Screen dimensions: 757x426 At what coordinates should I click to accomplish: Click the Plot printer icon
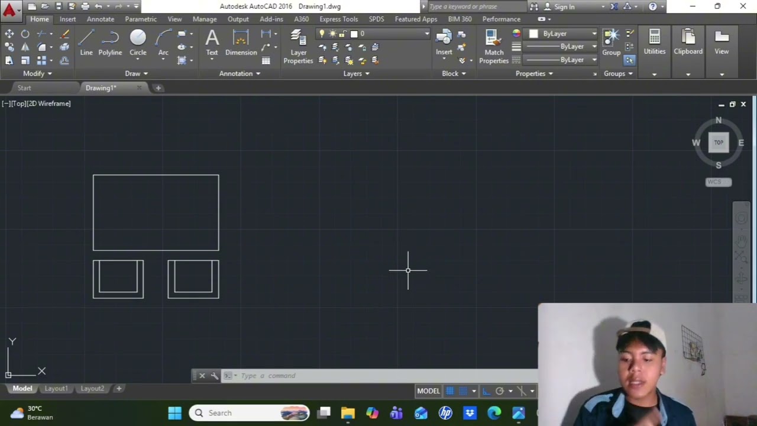click(x=85, y=7)
